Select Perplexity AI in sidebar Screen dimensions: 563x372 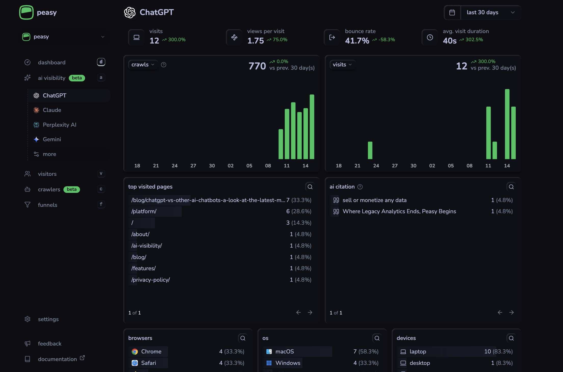[x=69, y=125]
